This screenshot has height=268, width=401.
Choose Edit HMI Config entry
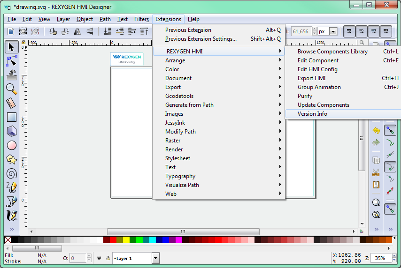coord(343,69)
